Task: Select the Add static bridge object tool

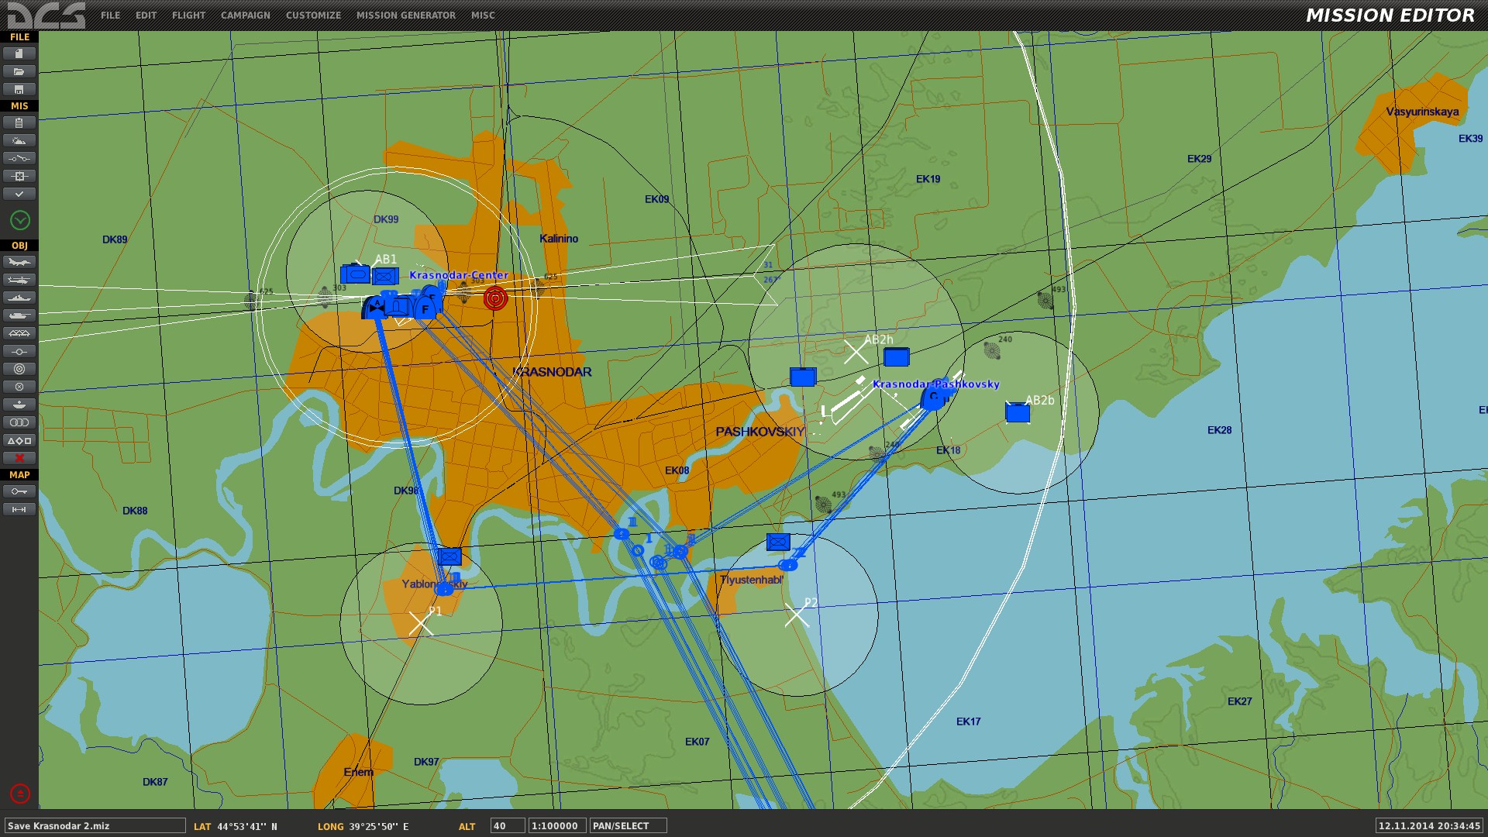Action: 19,333
